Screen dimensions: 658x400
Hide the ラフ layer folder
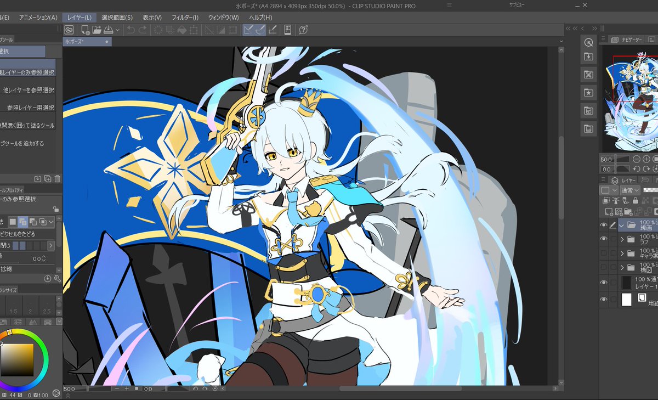[x=603, y=239]
